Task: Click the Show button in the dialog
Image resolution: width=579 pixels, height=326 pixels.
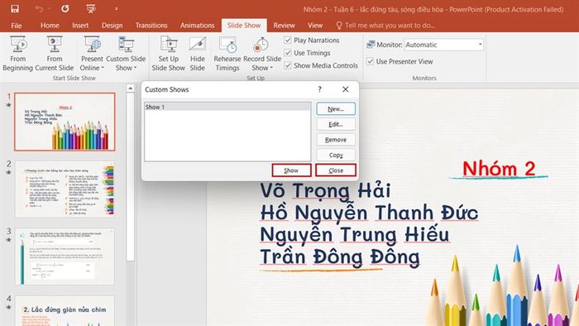Action: click(291, 170)
